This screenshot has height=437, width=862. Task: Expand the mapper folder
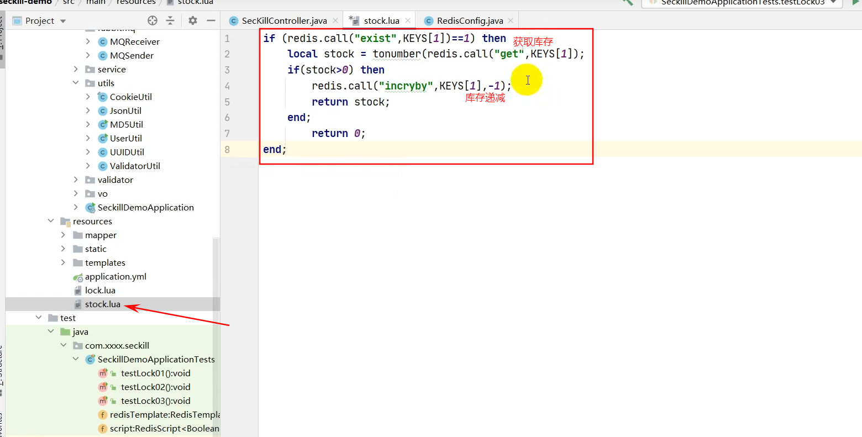point(63,235)
